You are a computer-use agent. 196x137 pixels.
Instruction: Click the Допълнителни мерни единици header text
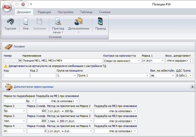pos(33,87)
